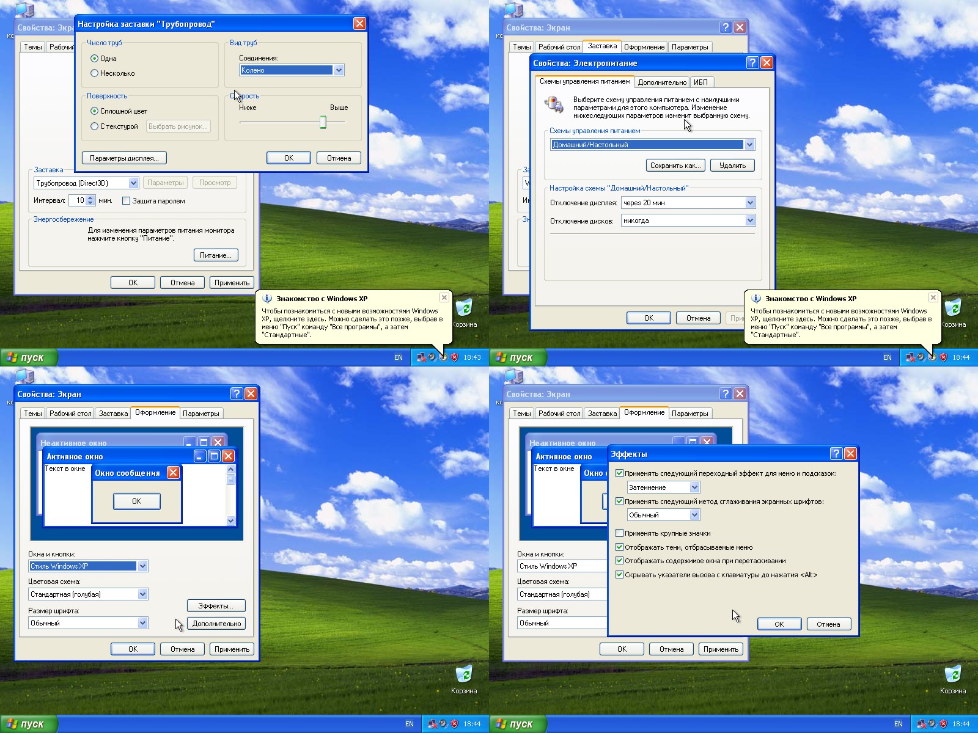The image size is (978, 733).
Task: Open Рабочий стол tab behind the Эффекты dialog
Action: 559,414
